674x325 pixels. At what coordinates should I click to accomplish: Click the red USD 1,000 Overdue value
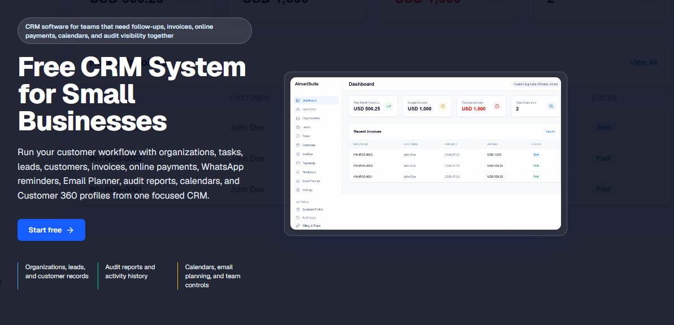[x=473, y=109]
